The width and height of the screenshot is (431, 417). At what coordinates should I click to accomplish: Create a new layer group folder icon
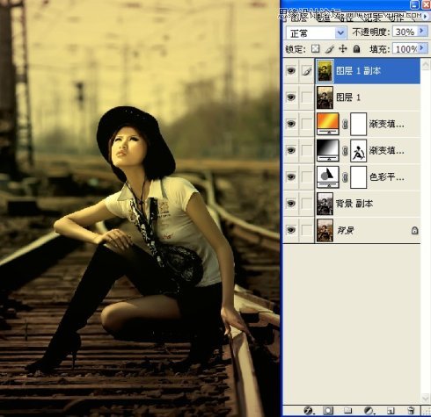coord(347,411)
